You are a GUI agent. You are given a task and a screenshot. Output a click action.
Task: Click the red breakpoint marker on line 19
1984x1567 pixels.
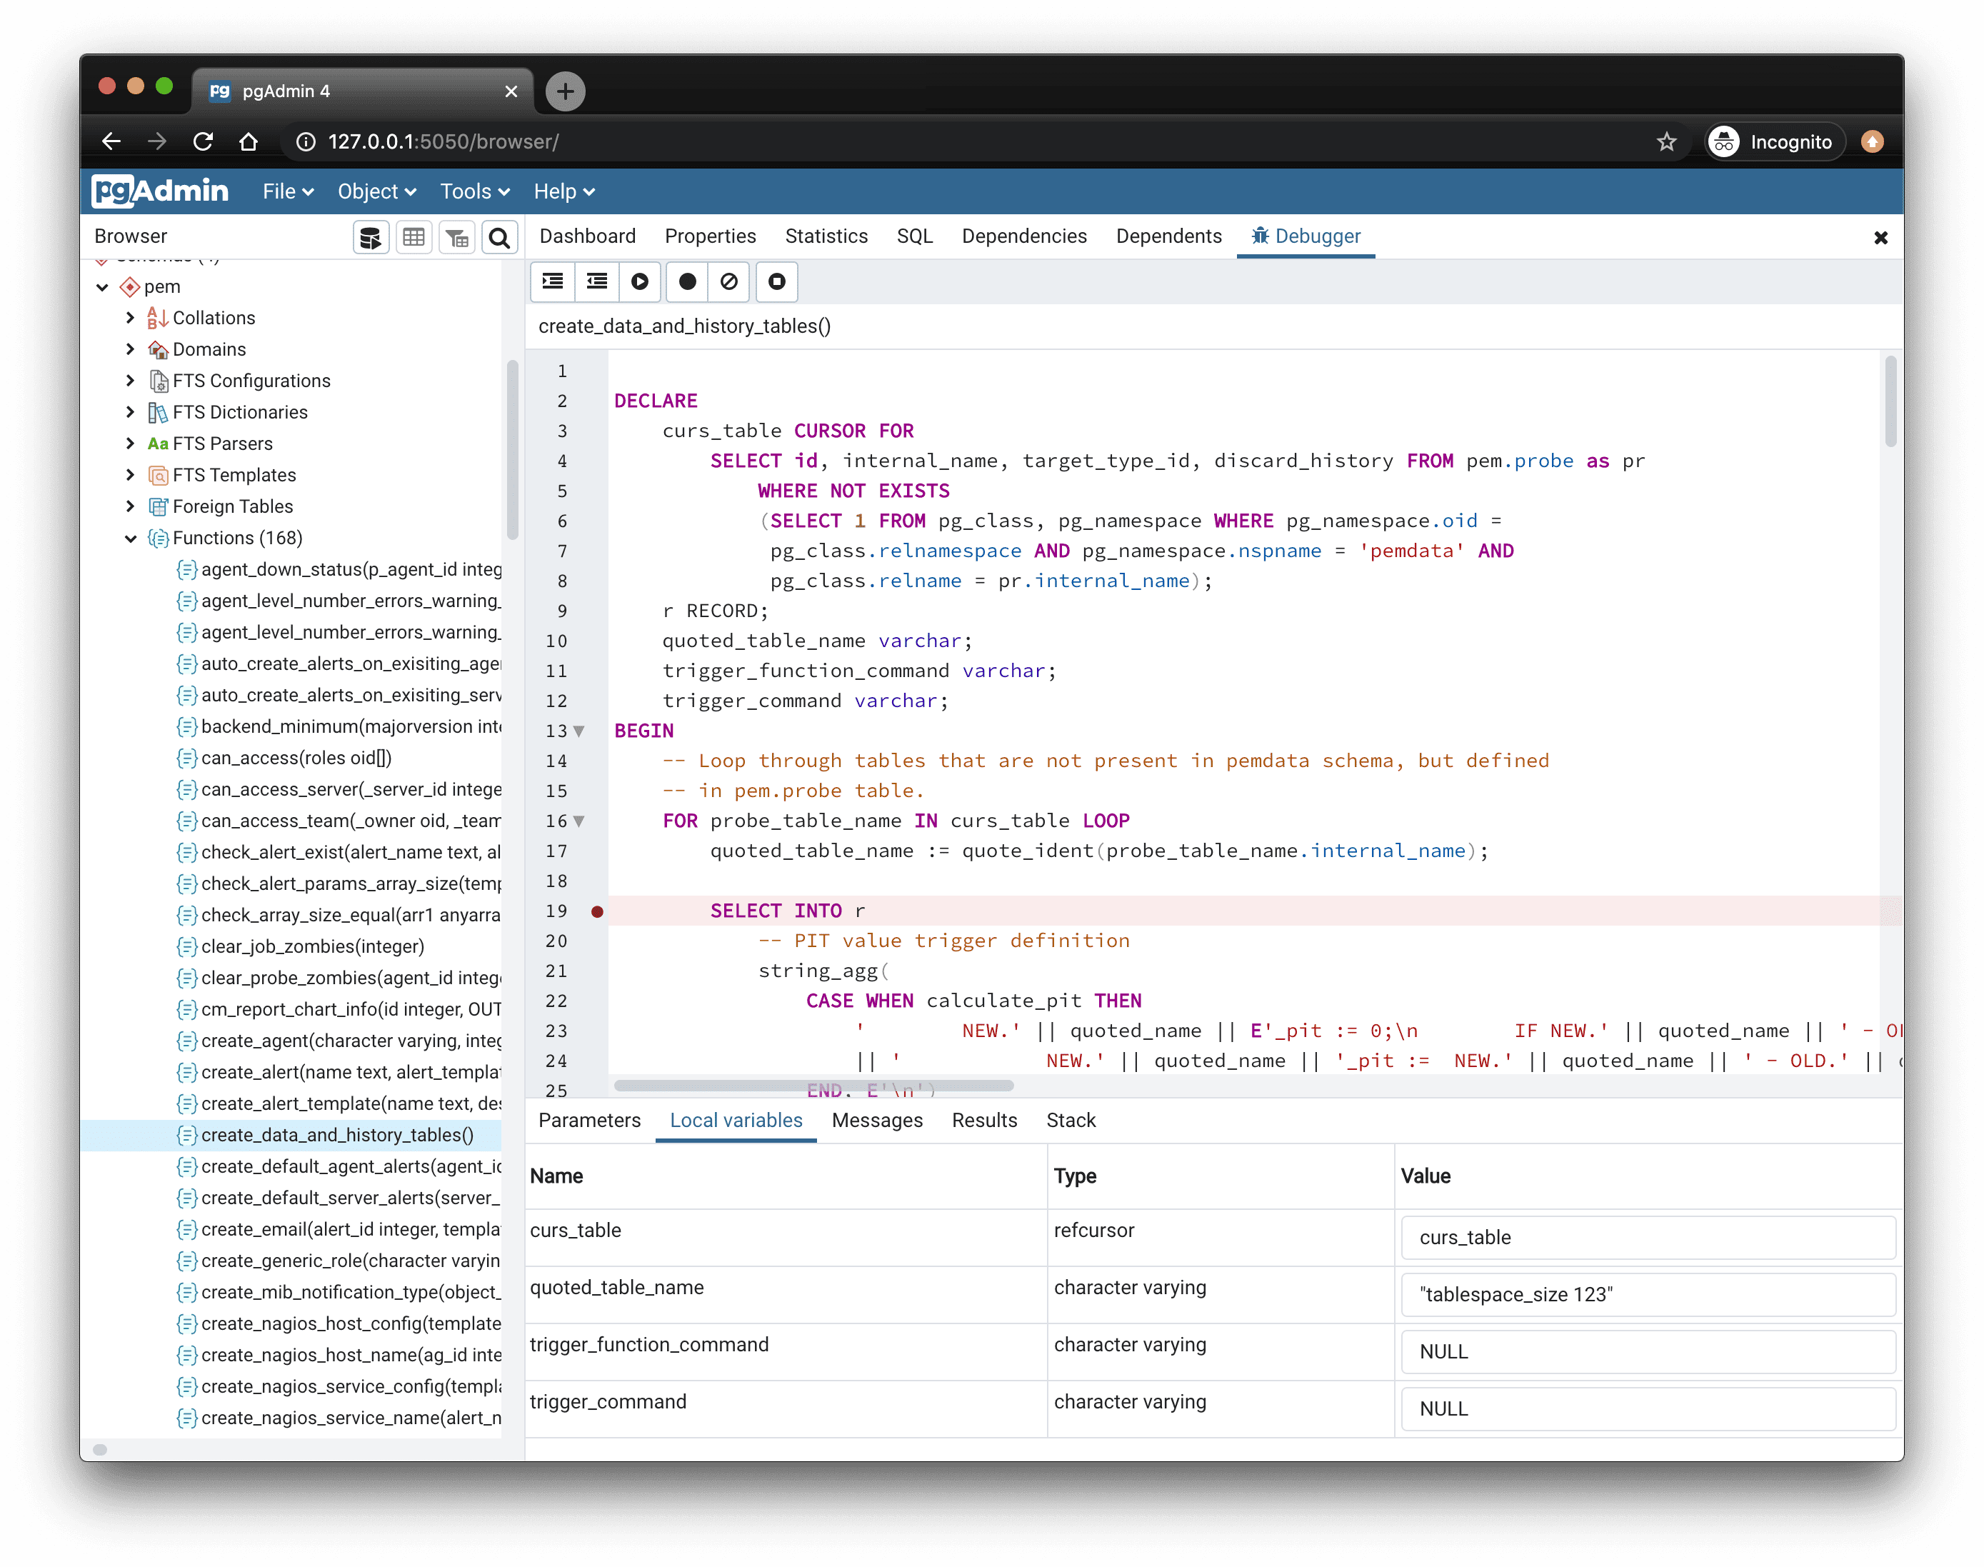[x=598, y=911]
